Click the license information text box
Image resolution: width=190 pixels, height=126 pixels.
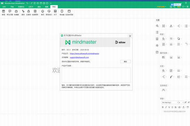point(96,75)
